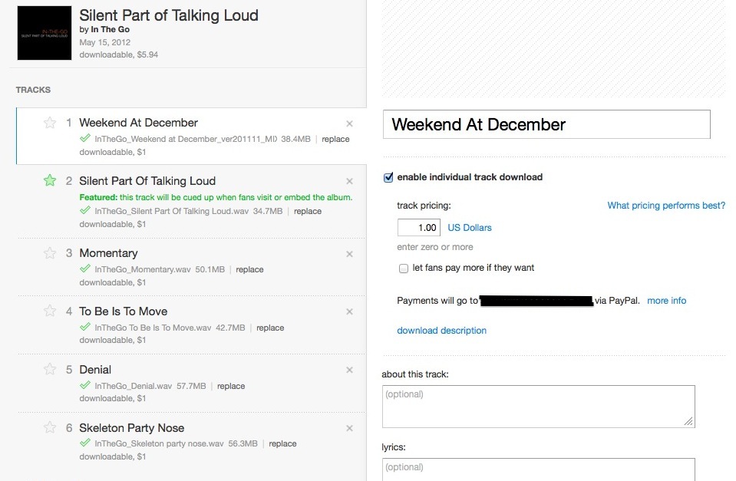Screen dimensions: 736x481
Task: Replace the InTheGo_Denial.wav file
Action: 231,386
